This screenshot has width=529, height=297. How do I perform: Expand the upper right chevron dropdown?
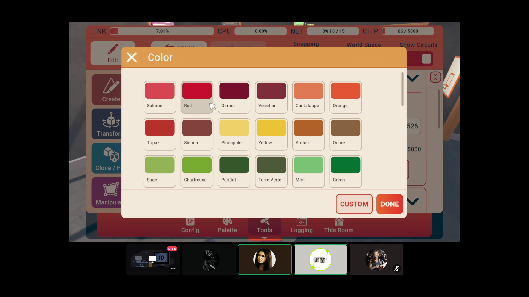point(413,78)
